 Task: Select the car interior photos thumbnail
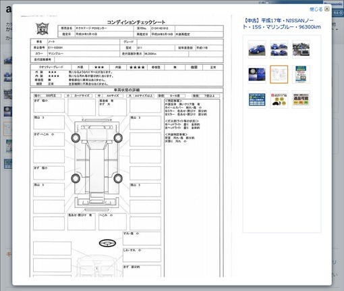pyautogui.click(x=301, y=49)
